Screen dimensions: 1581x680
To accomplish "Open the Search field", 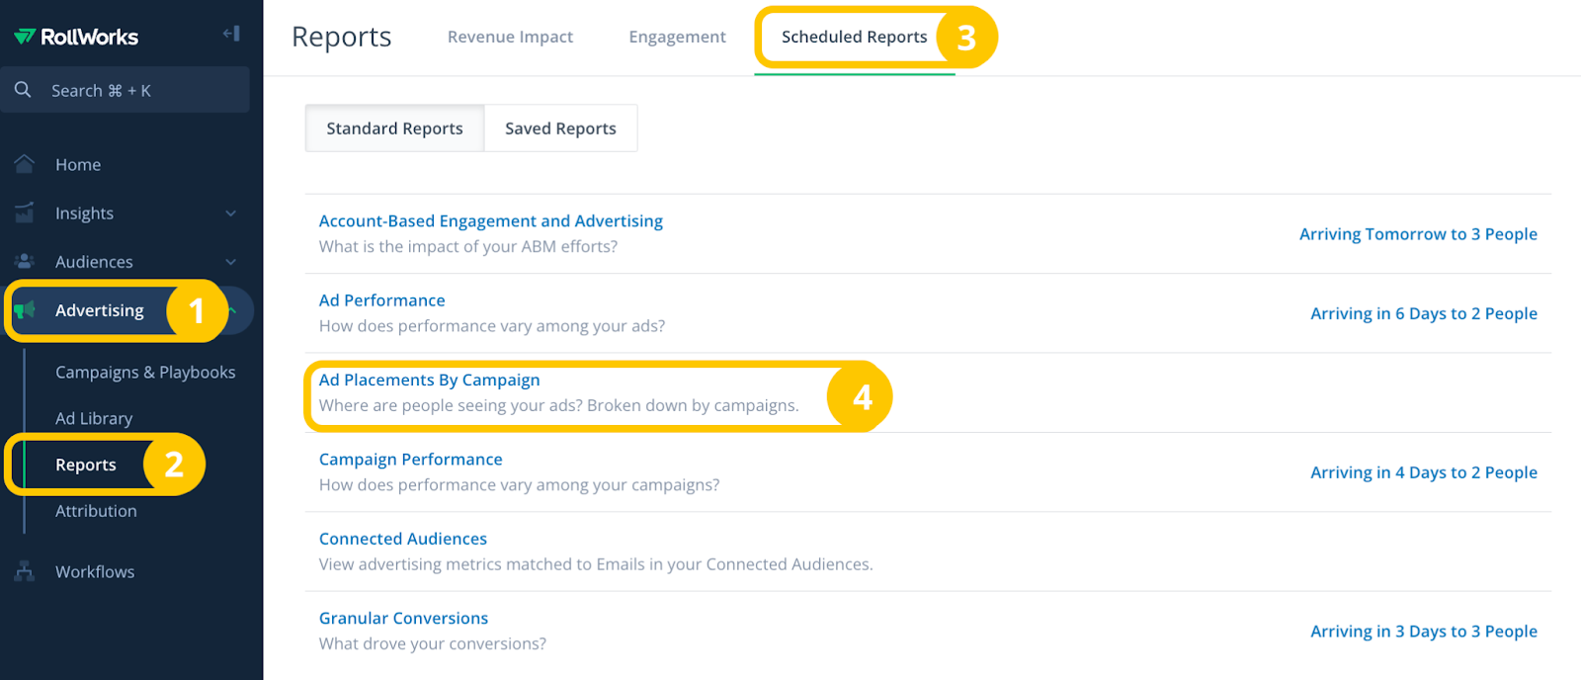I will [x=125, y=90].
